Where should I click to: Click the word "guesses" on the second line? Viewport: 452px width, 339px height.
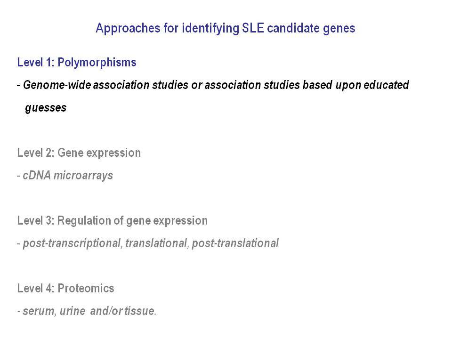[x=46, y=108]
